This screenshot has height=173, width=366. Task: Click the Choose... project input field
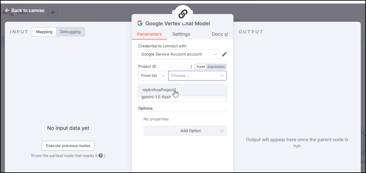coord(197,76)
